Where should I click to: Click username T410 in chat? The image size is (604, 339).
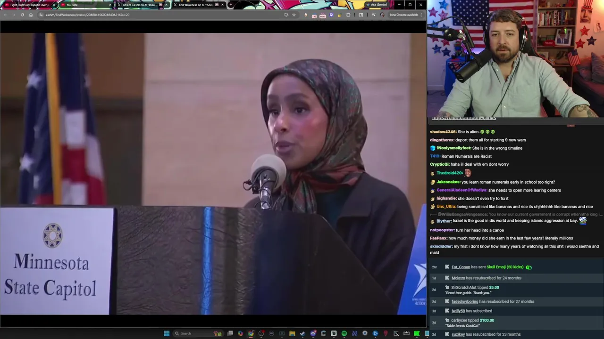coord(435,156)
